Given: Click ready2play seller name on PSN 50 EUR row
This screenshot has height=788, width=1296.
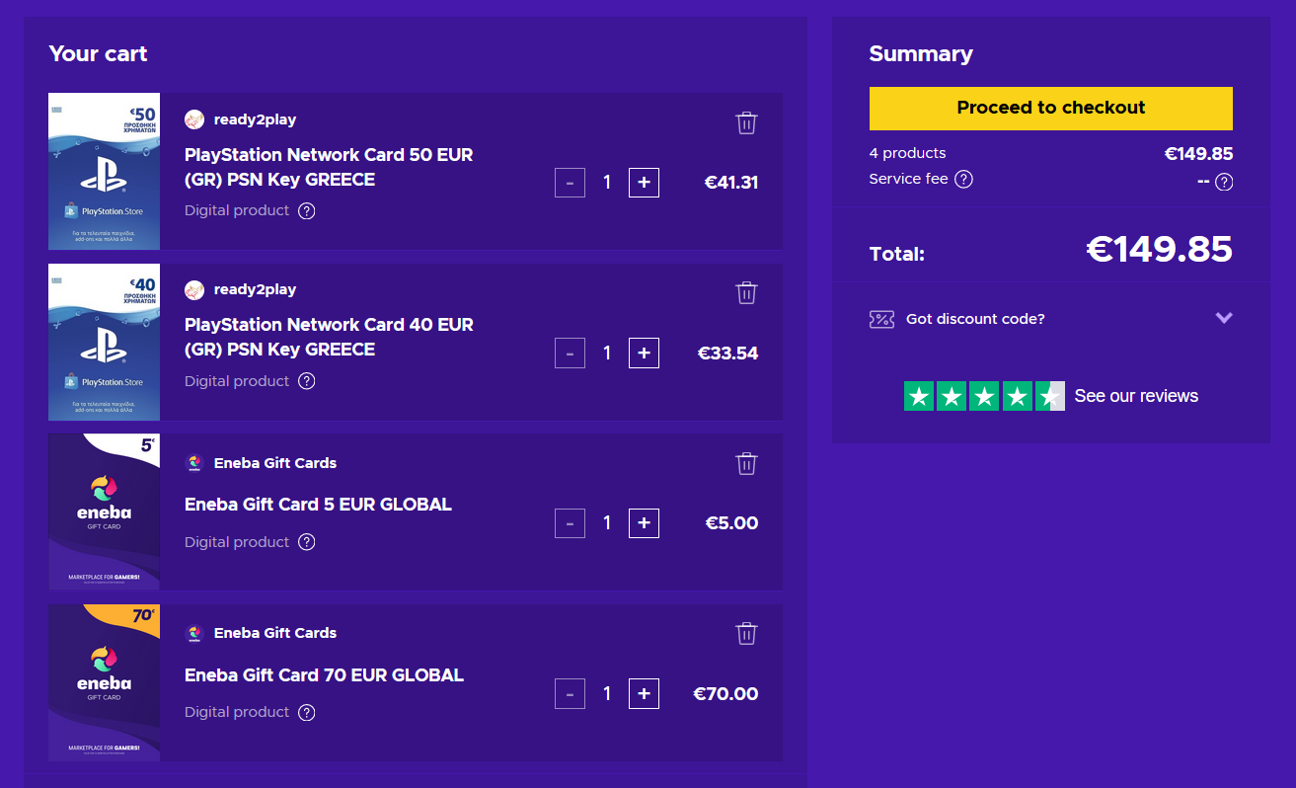Looking at the screenshot, I should (255, 119).
